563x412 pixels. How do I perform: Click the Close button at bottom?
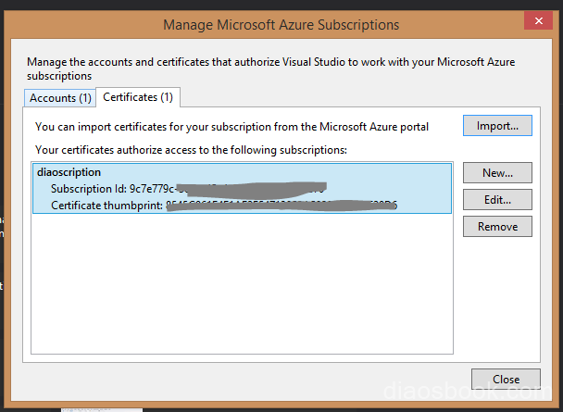click(506, 379)
